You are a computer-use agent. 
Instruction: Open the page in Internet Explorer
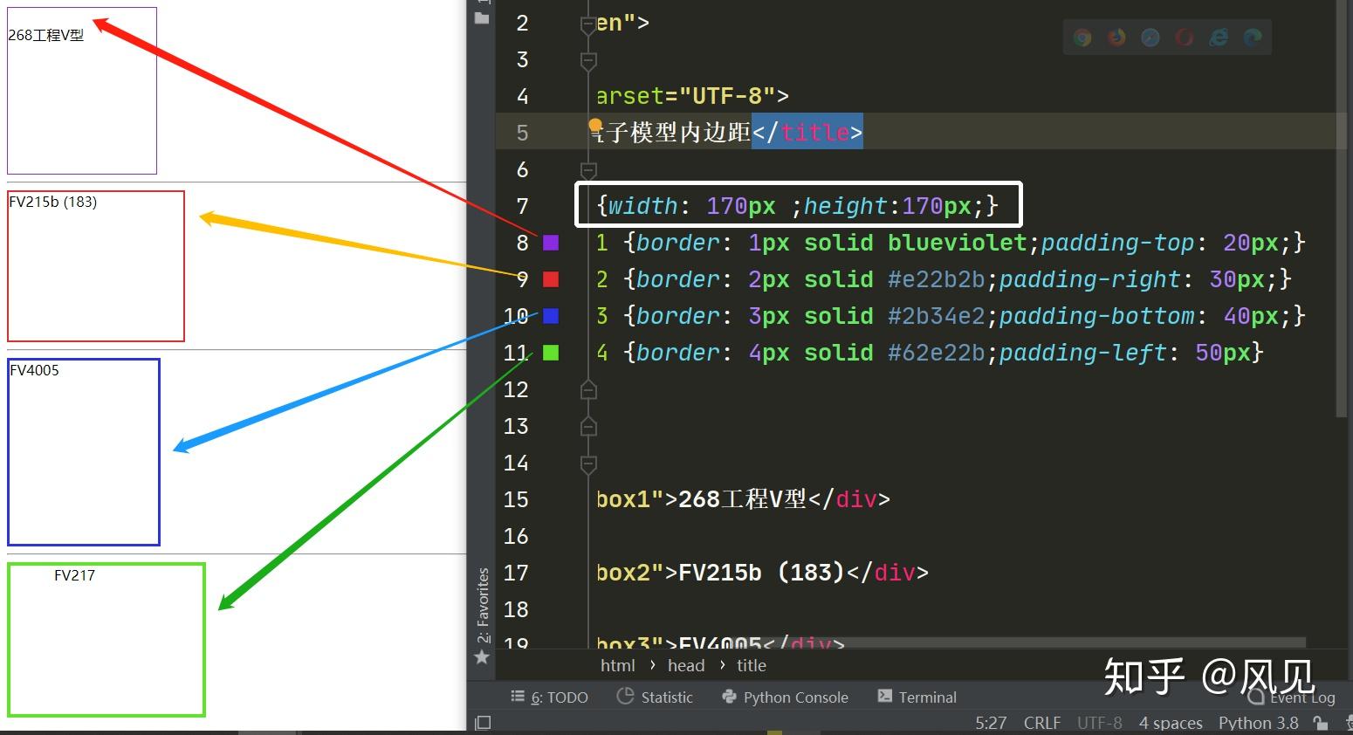pos(1219,38)
